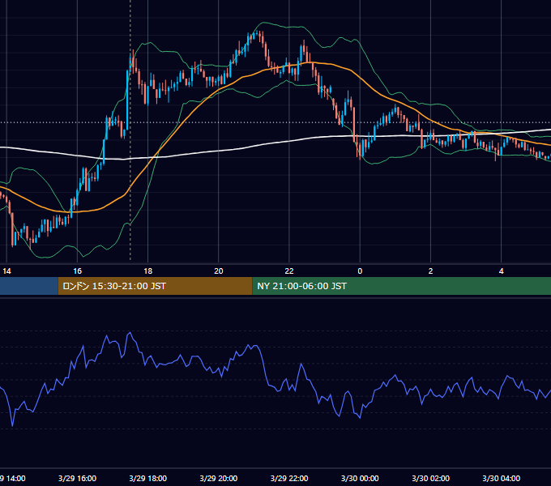
Task: Click hour label 18 on chart axis
Action: pyautogui.click(x=148, y=271)
